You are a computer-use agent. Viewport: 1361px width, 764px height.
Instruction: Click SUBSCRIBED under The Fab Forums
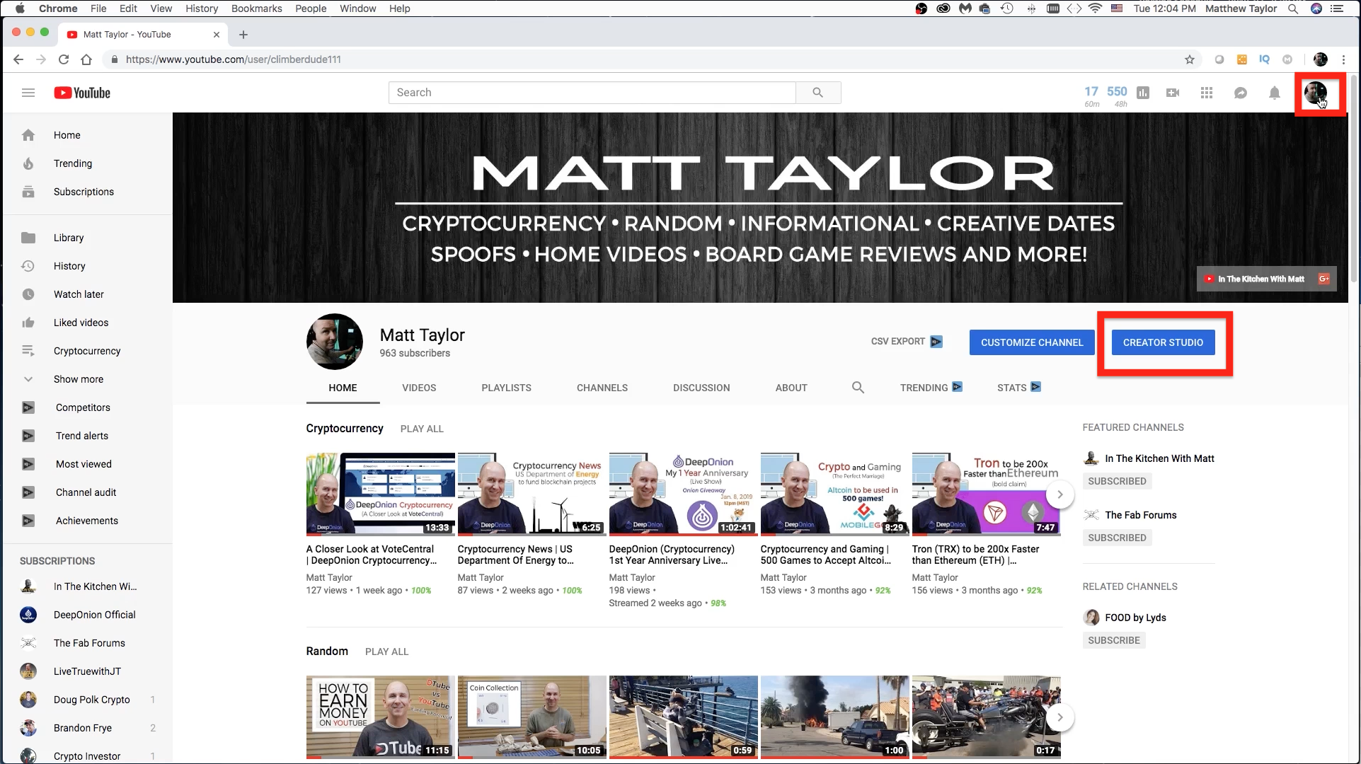point(1117,538)
